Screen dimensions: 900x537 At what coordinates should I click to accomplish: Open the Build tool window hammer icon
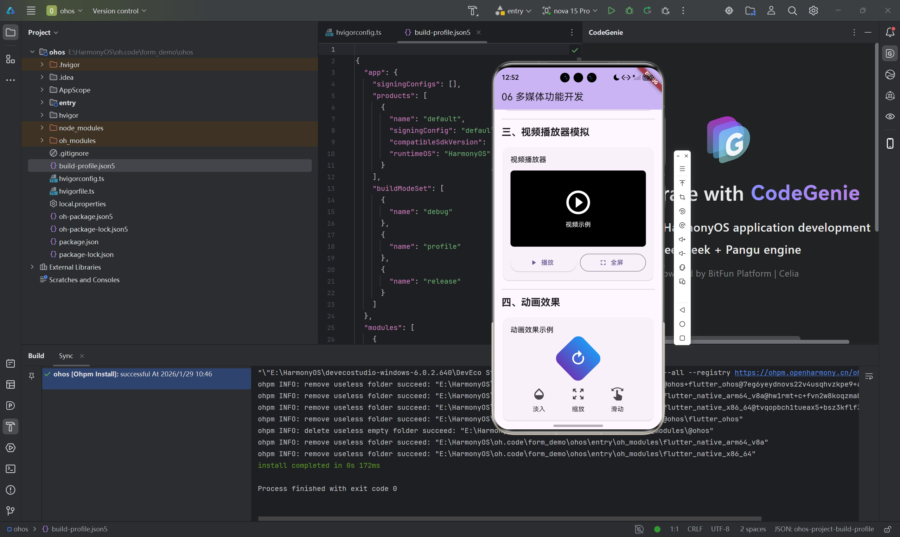[x=11, y=427]
